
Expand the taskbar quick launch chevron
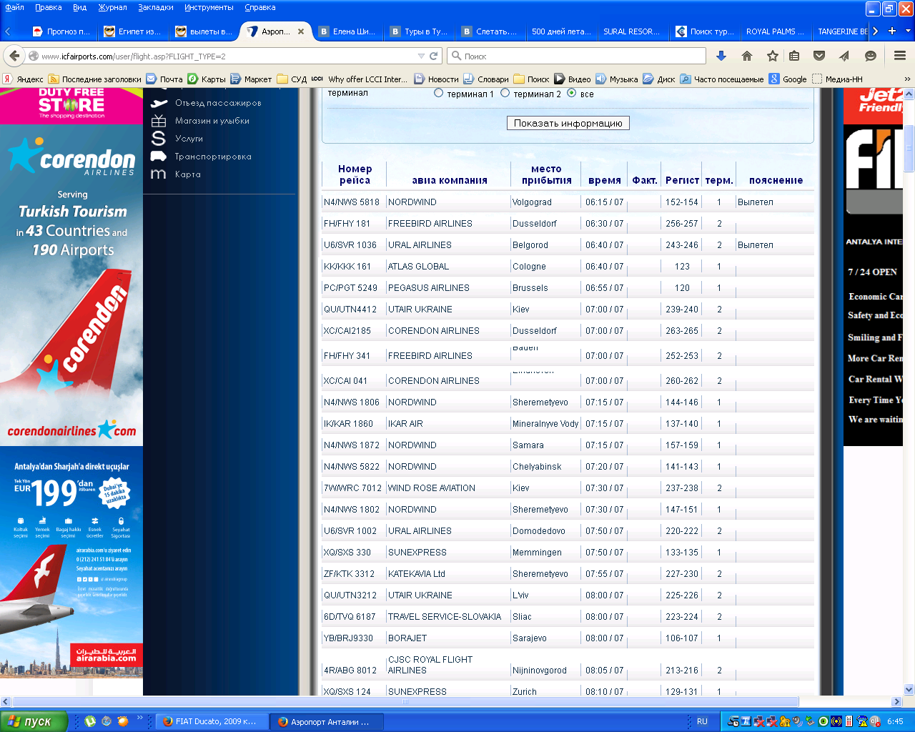139,718
